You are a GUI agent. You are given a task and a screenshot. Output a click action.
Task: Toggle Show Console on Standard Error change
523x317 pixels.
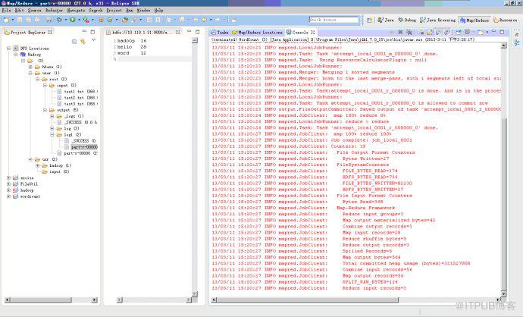point(447,32)
